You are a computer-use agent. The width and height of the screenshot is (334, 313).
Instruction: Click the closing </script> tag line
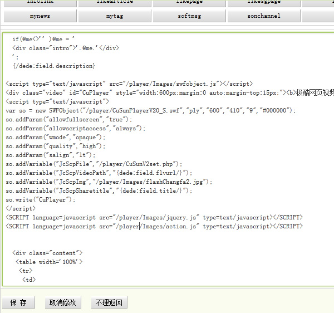pos(21,209)
